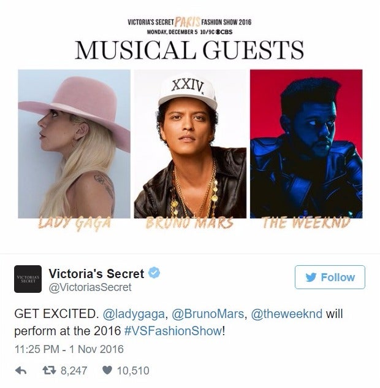Open the @ladygaga mention link
380x388 pixels.
click(x=134, y=314)
